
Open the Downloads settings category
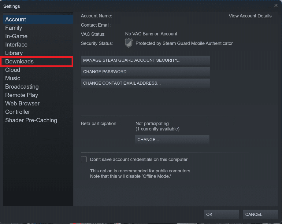pyautogui.click(x=38, y=61)
